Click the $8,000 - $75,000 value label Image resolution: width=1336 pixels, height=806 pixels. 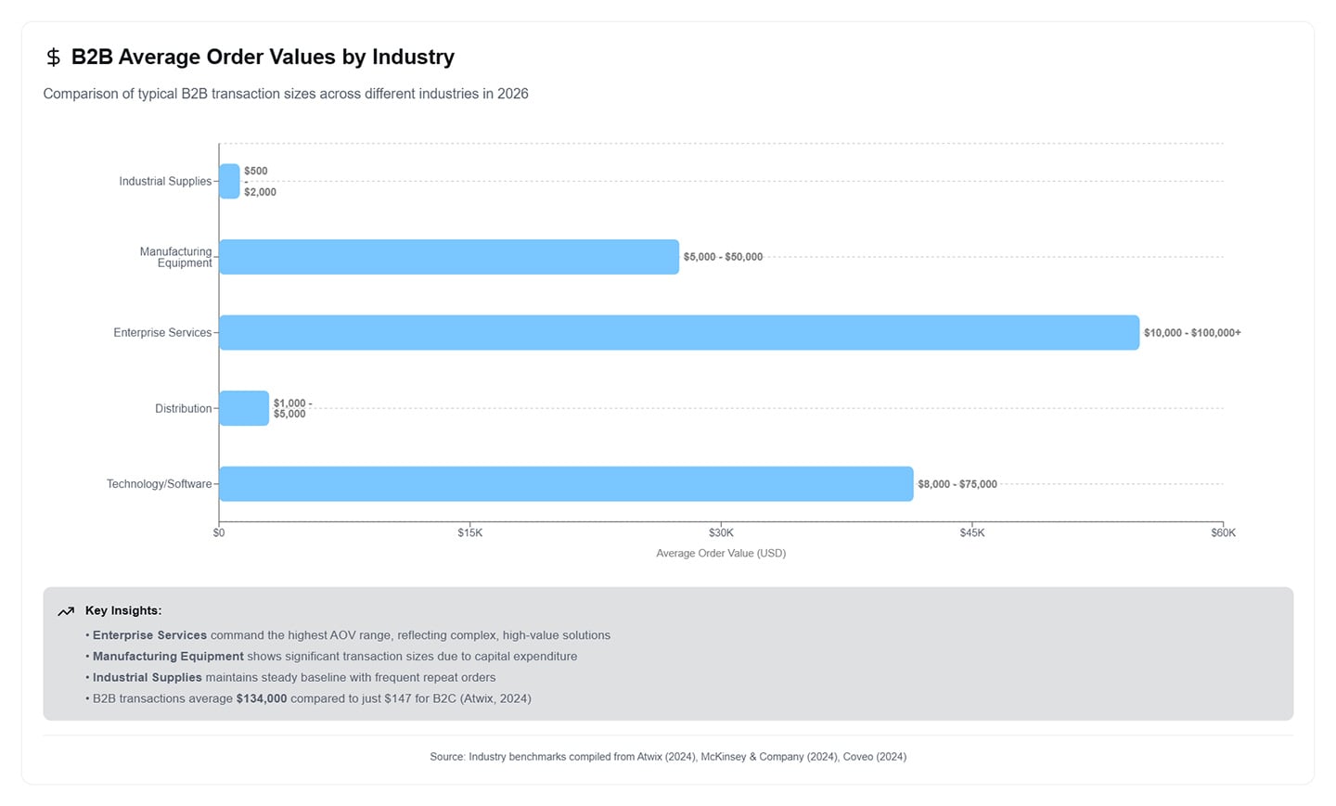957,484
